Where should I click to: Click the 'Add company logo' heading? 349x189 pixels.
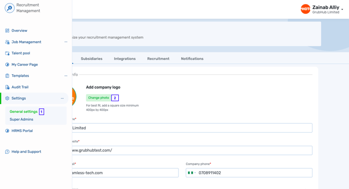point(103,87)
